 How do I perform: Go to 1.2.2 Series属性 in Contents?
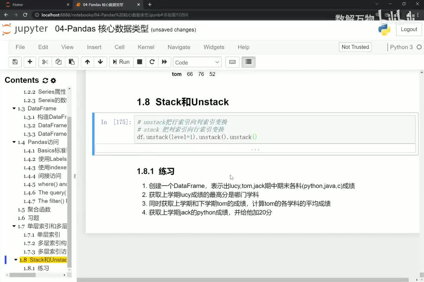coord(45,92)
